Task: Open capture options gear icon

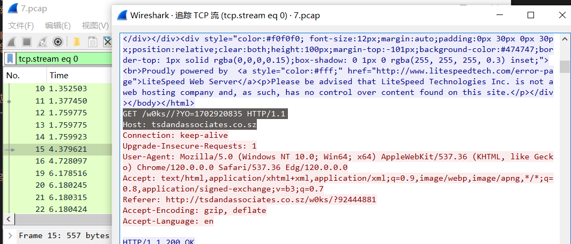Action: [57, 41]
